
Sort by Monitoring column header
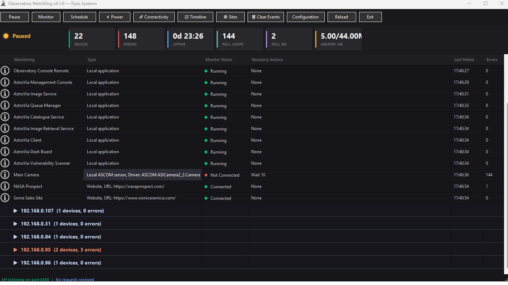(24, 60)
